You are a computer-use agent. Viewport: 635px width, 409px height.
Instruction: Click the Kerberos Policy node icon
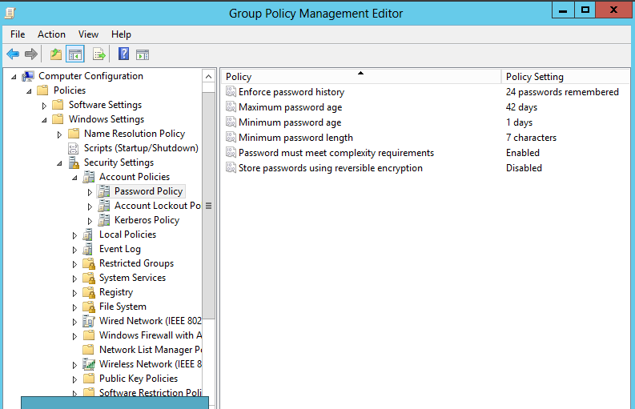104,220
